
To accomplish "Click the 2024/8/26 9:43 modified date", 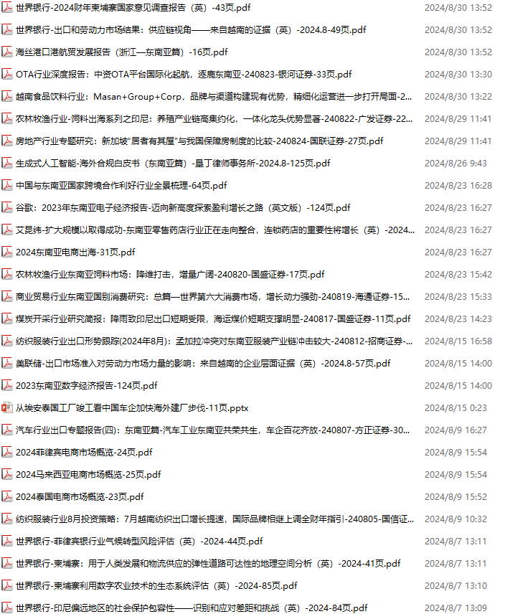I will (456, 164).
